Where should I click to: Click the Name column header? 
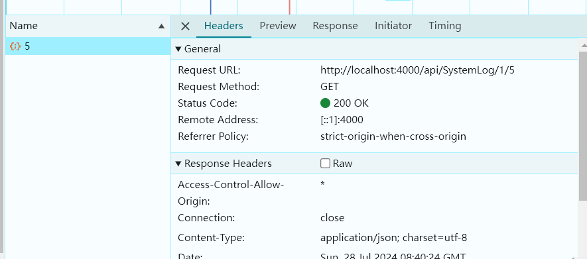[88, 26]
